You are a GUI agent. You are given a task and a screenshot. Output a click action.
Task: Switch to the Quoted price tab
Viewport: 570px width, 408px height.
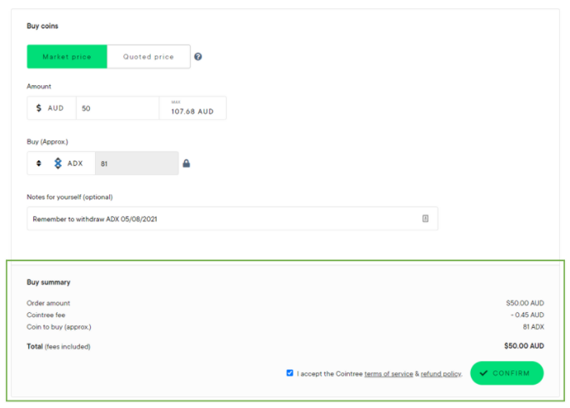148,57
